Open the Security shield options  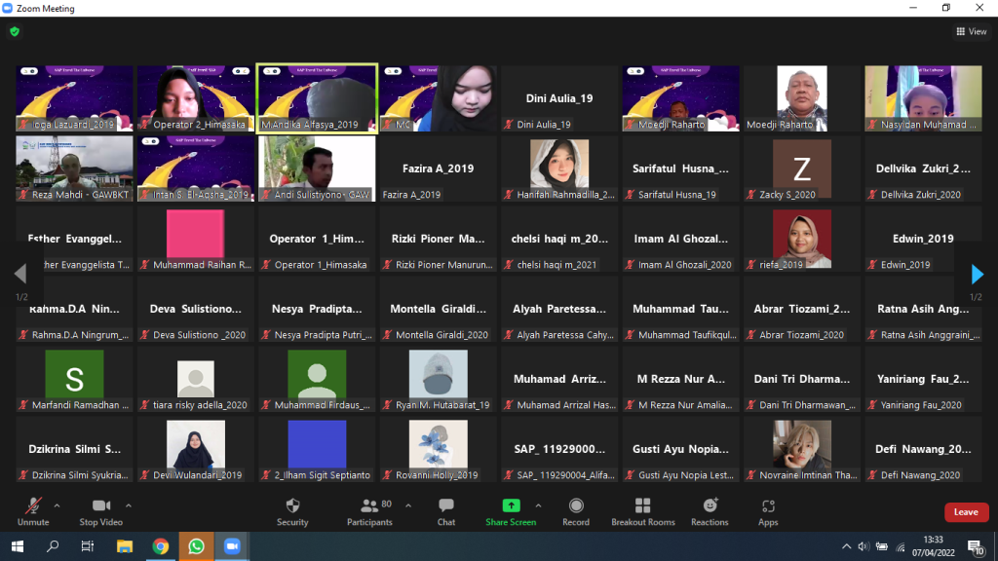click(291, 511)
